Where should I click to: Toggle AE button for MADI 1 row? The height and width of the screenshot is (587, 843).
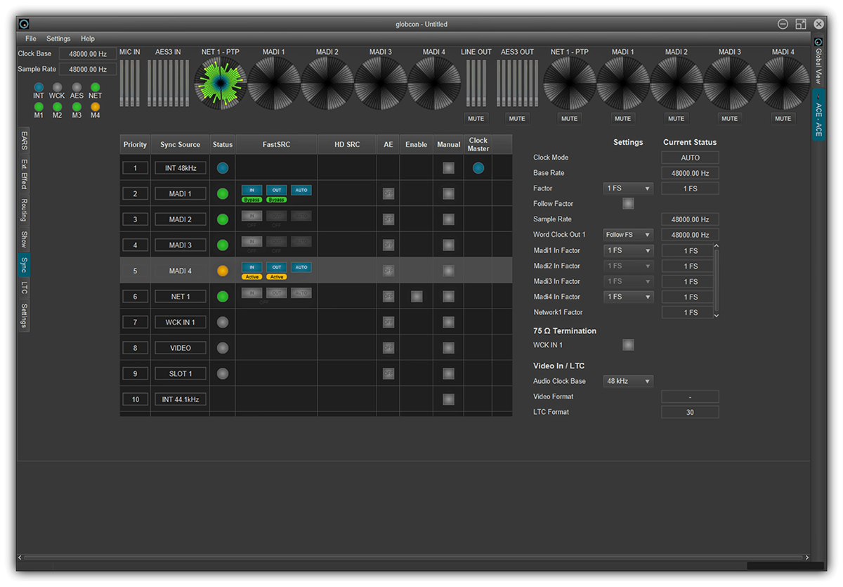point(388,193)
